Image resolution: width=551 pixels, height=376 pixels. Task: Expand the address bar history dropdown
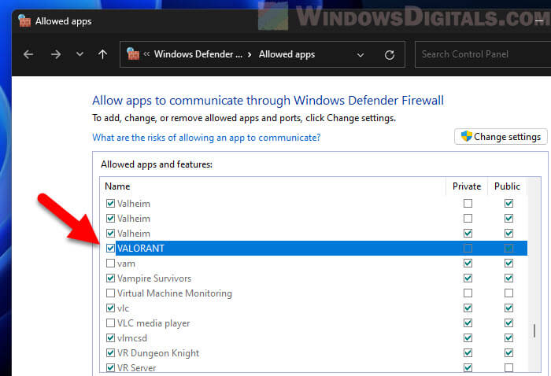pyautogui.click(x=361, y=55)
